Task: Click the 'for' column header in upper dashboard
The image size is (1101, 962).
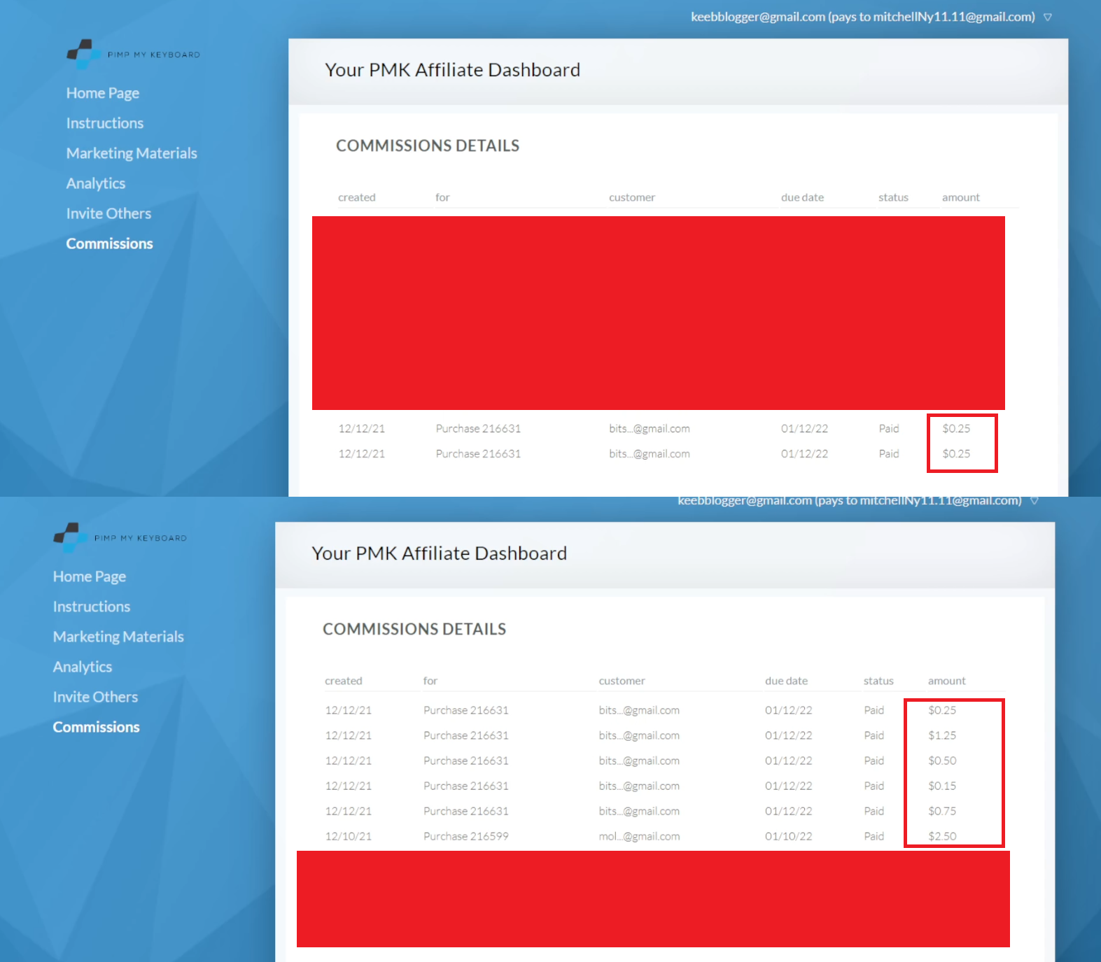Action: coord(442,197)
